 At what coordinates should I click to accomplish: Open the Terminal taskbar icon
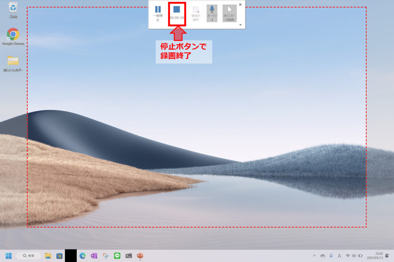point(129,256)
